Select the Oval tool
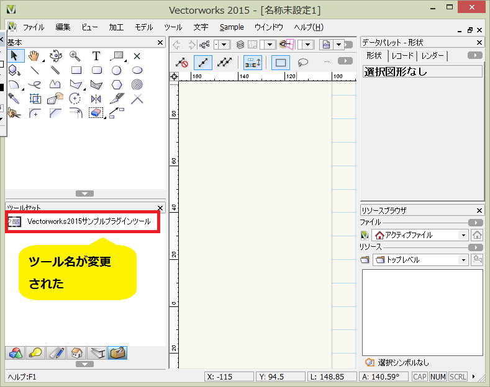 click(137, 70)
